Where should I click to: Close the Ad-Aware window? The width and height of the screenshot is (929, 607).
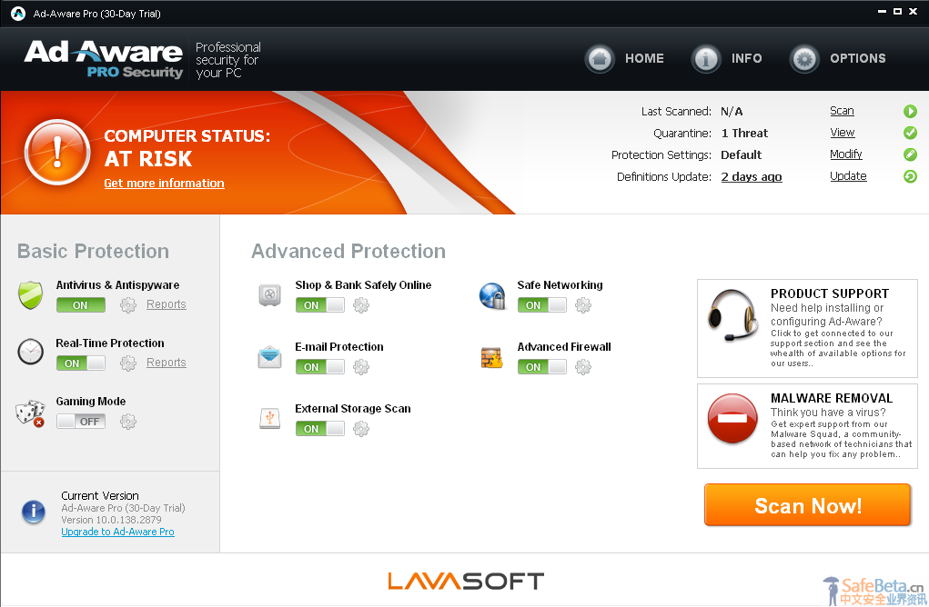pyautogui.click(x=913, y=11)
